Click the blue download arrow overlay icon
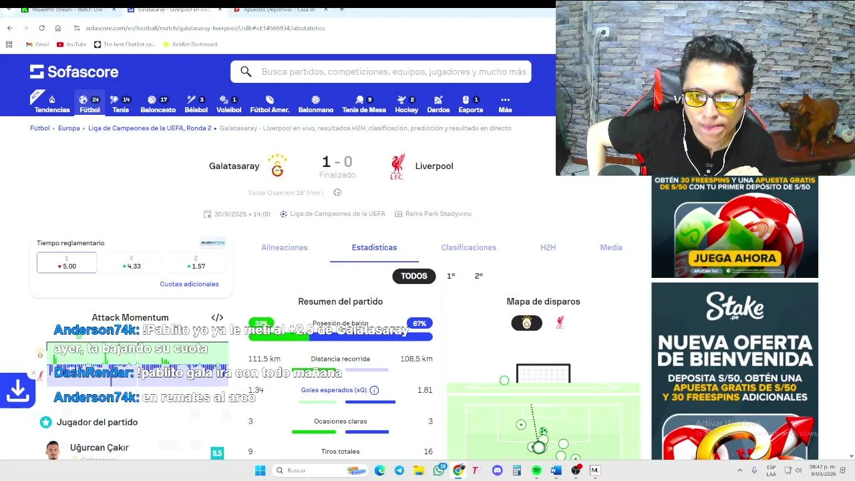 (17, 390)
